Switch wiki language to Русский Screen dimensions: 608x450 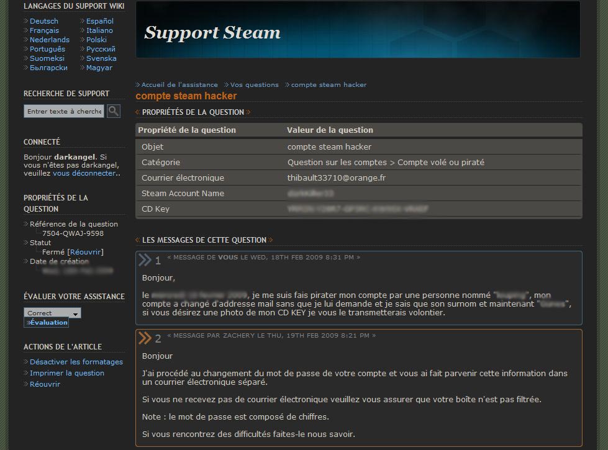tap(101, 49)
